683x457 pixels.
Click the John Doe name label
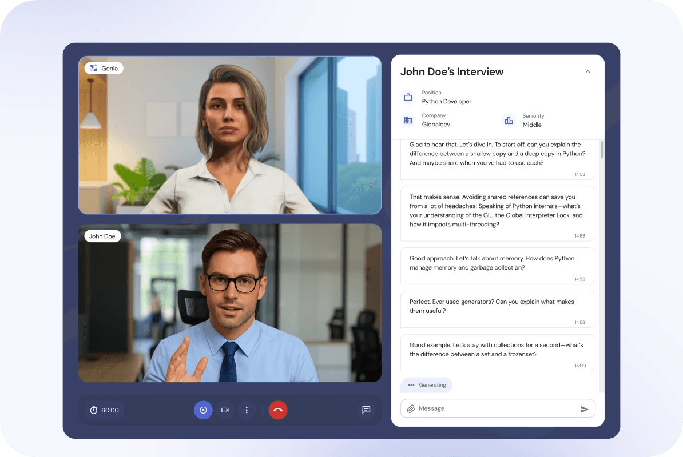click(x=102, y=236)
